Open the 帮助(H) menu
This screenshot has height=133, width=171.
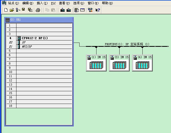[107, 3]
